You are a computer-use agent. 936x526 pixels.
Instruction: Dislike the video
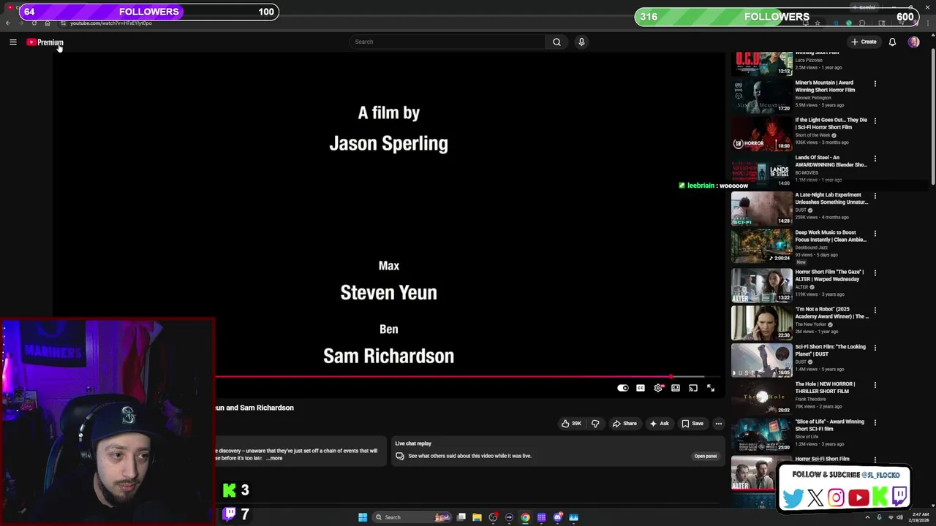[x=595, y=424]
